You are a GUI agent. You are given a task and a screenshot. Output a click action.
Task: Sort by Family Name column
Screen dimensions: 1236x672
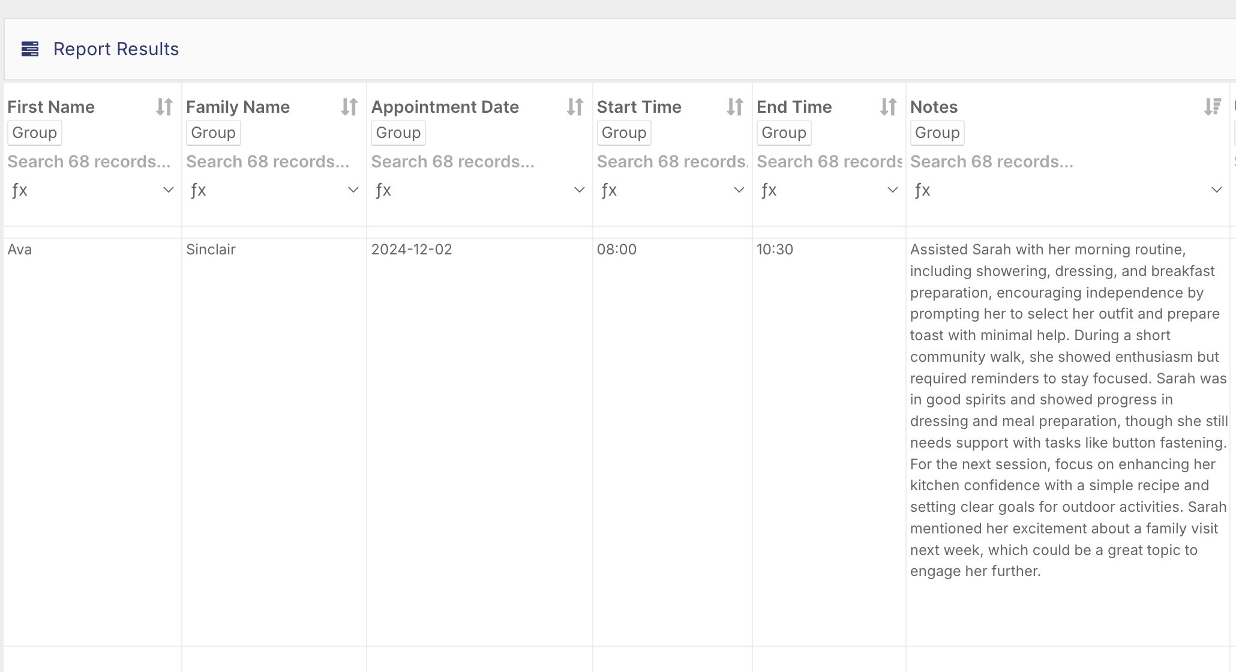click(349, 107)
